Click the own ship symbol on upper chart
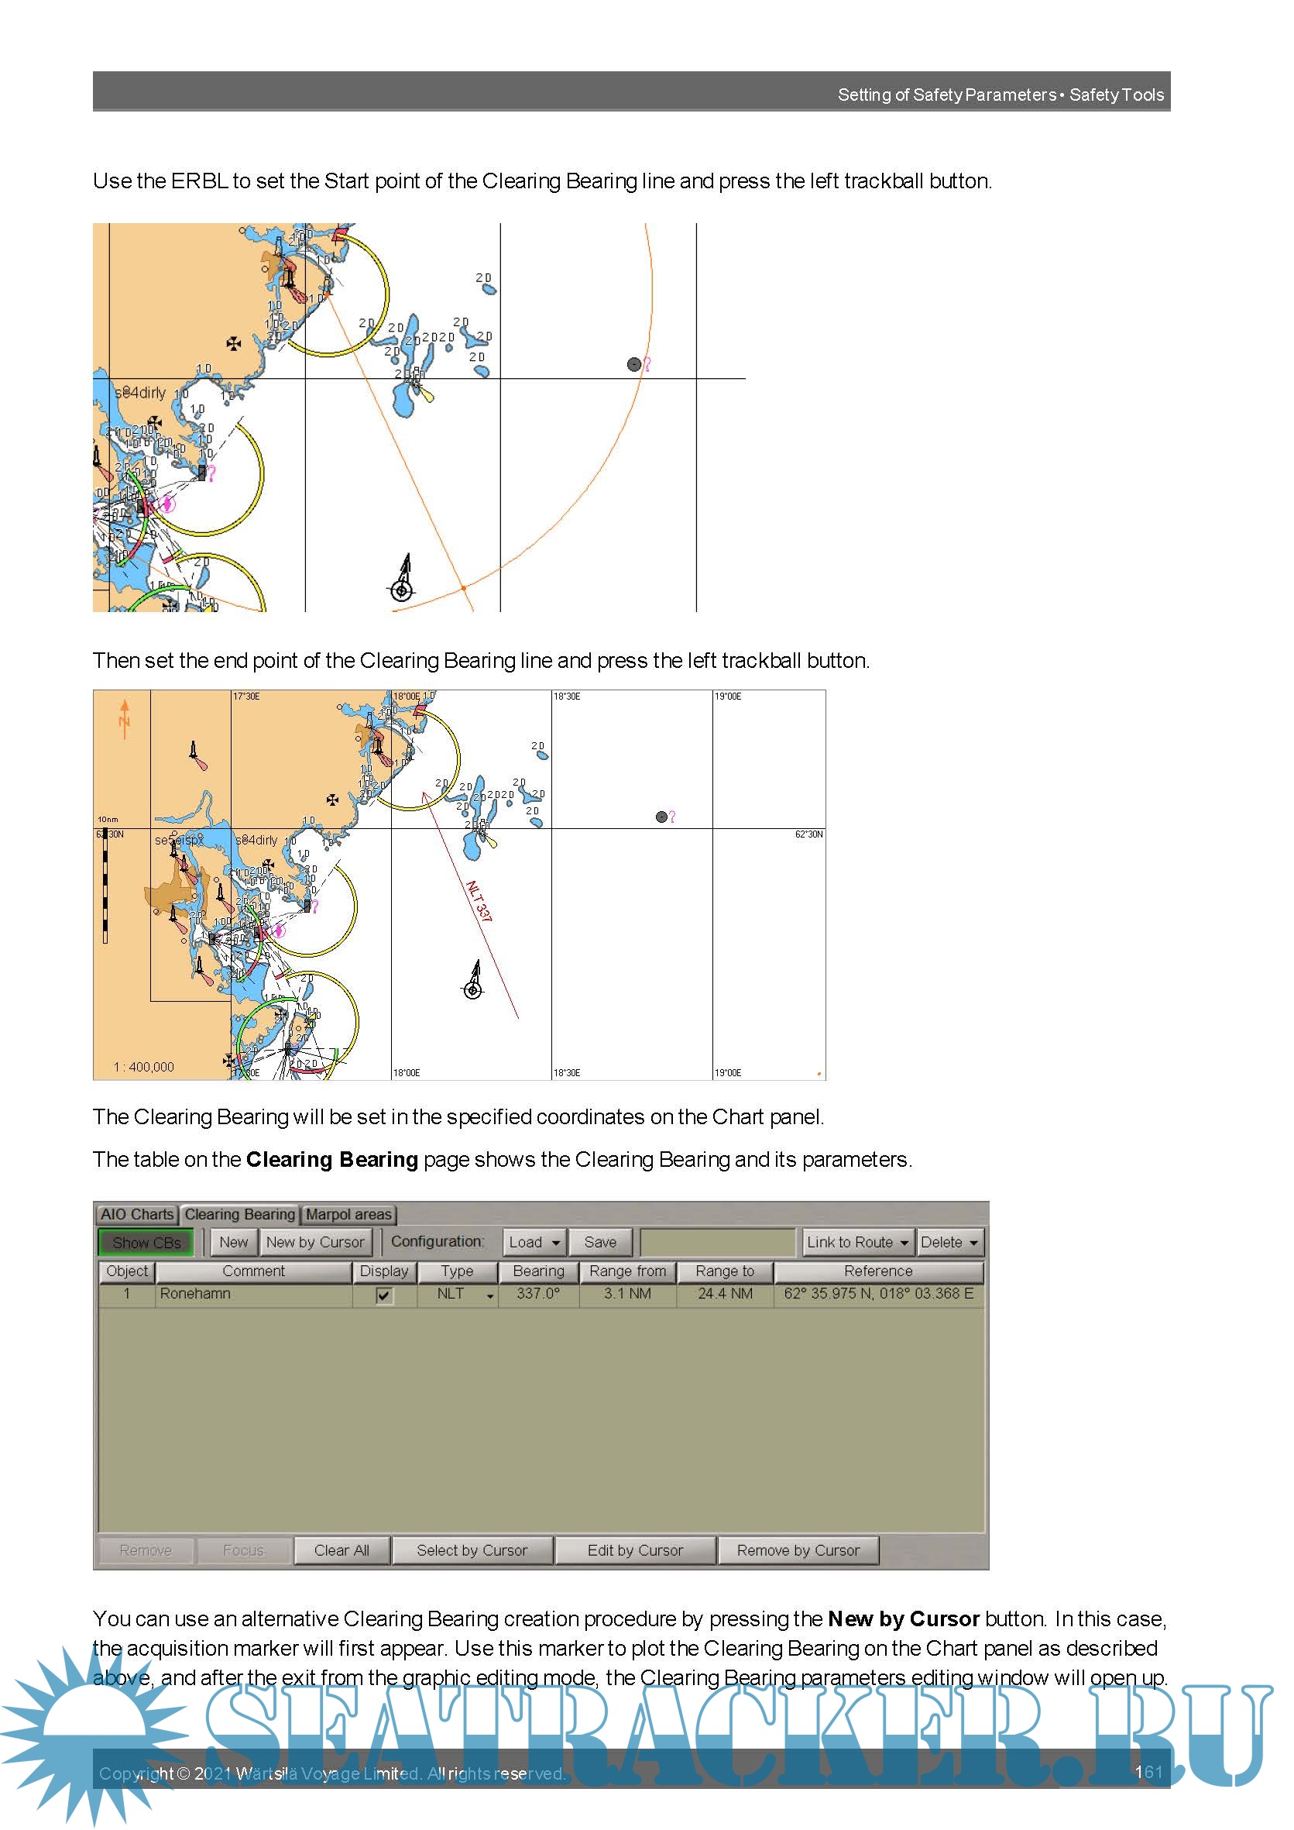This screenshot has width=1294, height=1830. pyautogui.click(x=403, y=587)
